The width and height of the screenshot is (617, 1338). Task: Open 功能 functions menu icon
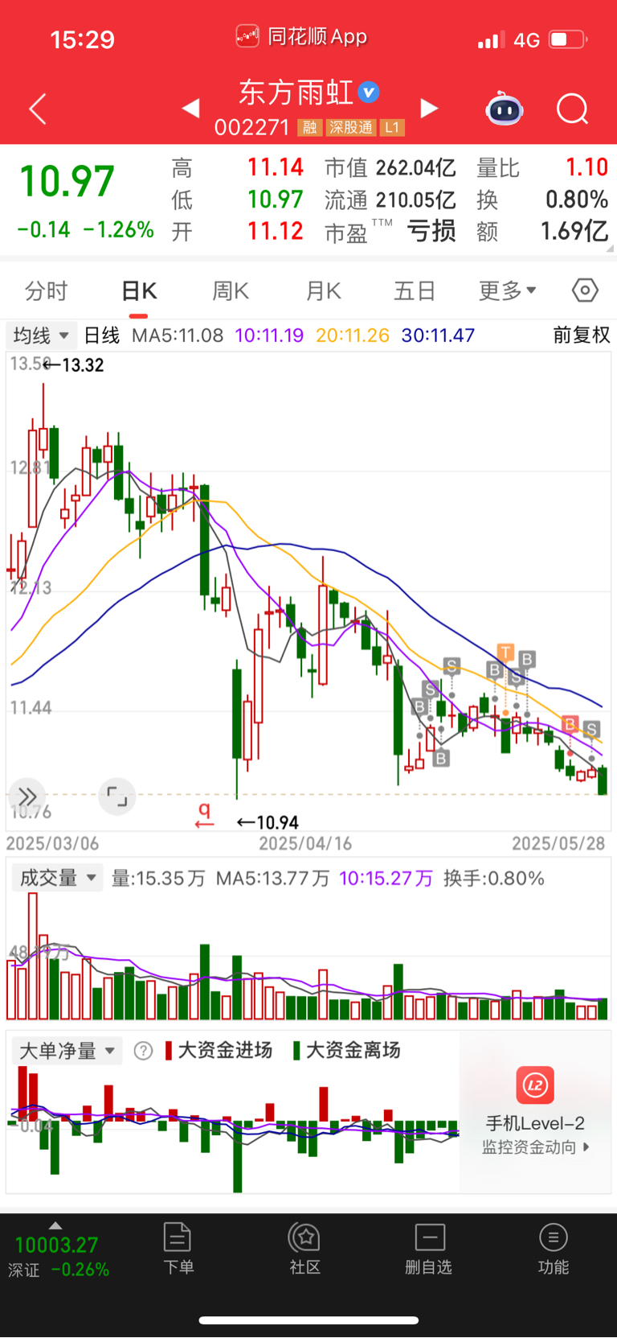[554, 1249]
